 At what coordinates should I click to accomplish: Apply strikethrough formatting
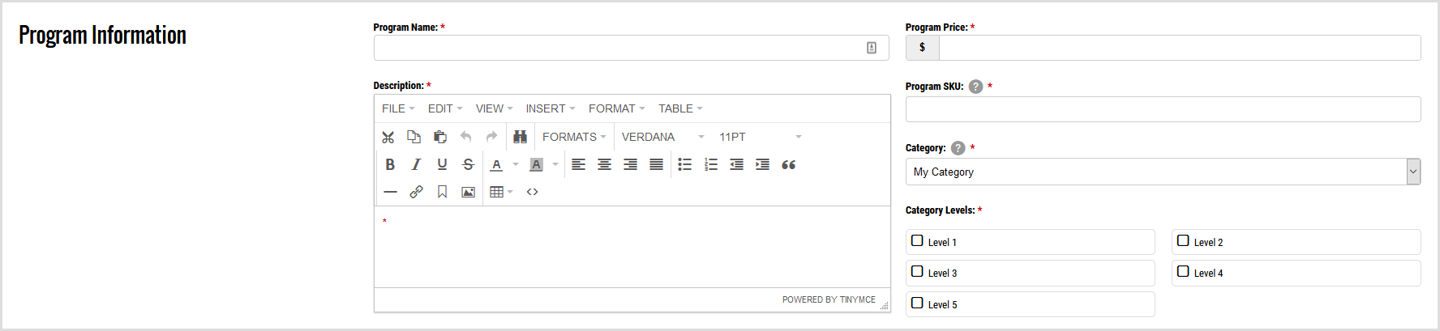[468, 164]
